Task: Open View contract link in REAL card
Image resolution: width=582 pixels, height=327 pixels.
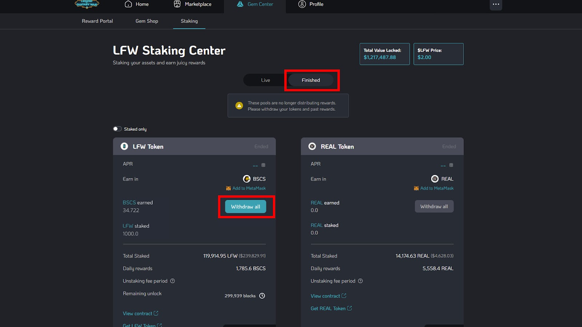Action: pos(328,296)
